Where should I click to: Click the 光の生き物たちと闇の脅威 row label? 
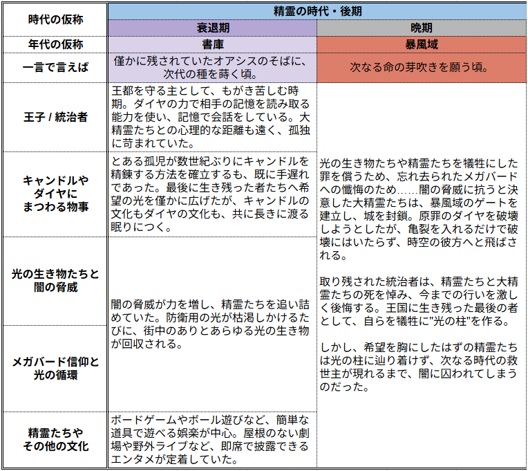click(x=55, y=280)
